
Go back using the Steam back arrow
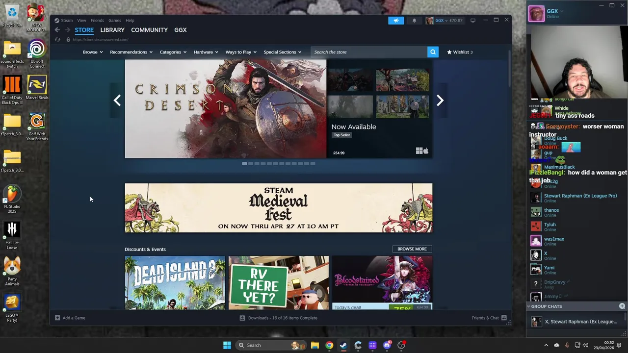57,30
